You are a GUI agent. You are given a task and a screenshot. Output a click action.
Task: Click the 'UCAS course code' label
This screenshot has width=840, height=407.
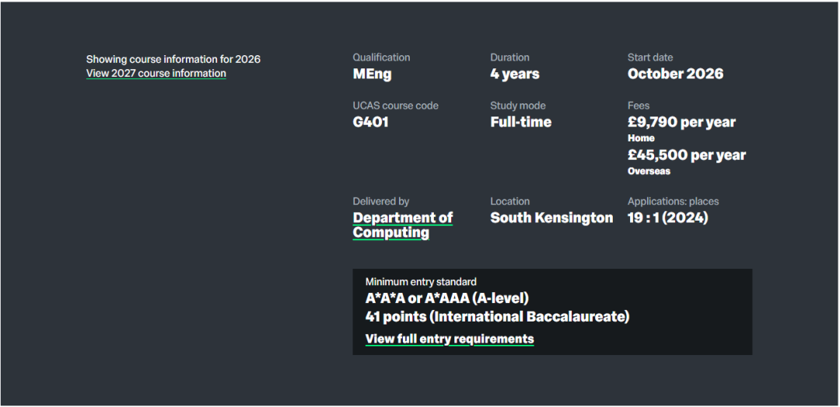[x=395, y=106]
